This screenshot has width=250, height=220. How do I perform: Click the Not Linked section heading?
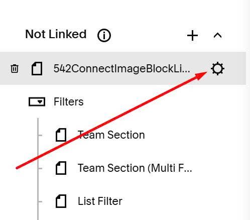(56, 34)
